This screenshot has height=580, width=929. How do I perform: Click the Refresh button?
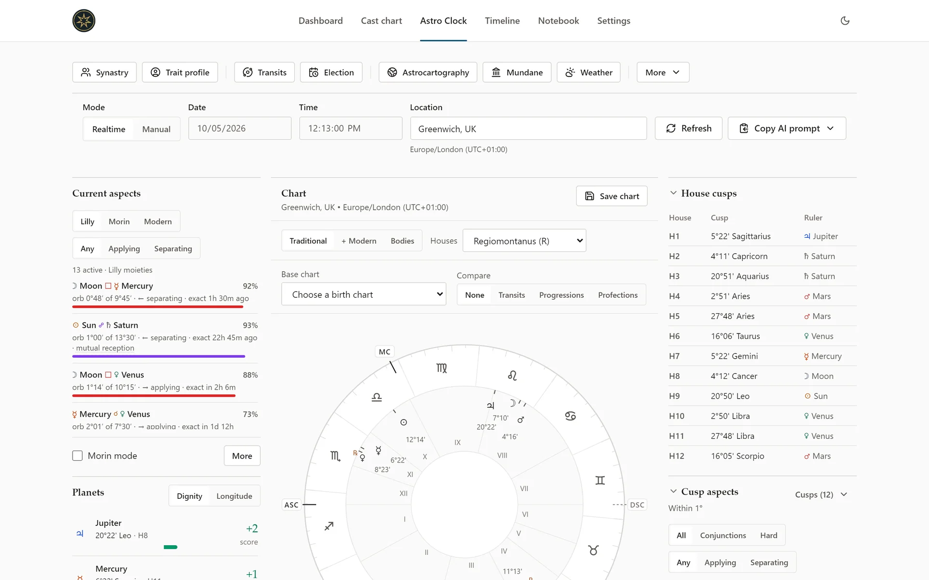[688, 129]
